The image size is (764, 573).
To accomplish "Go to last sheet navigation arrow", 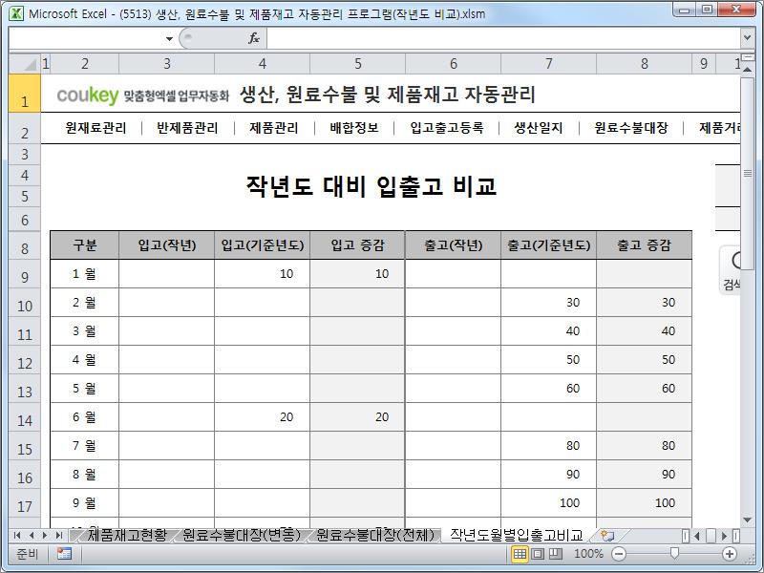I will click(59, 536).
